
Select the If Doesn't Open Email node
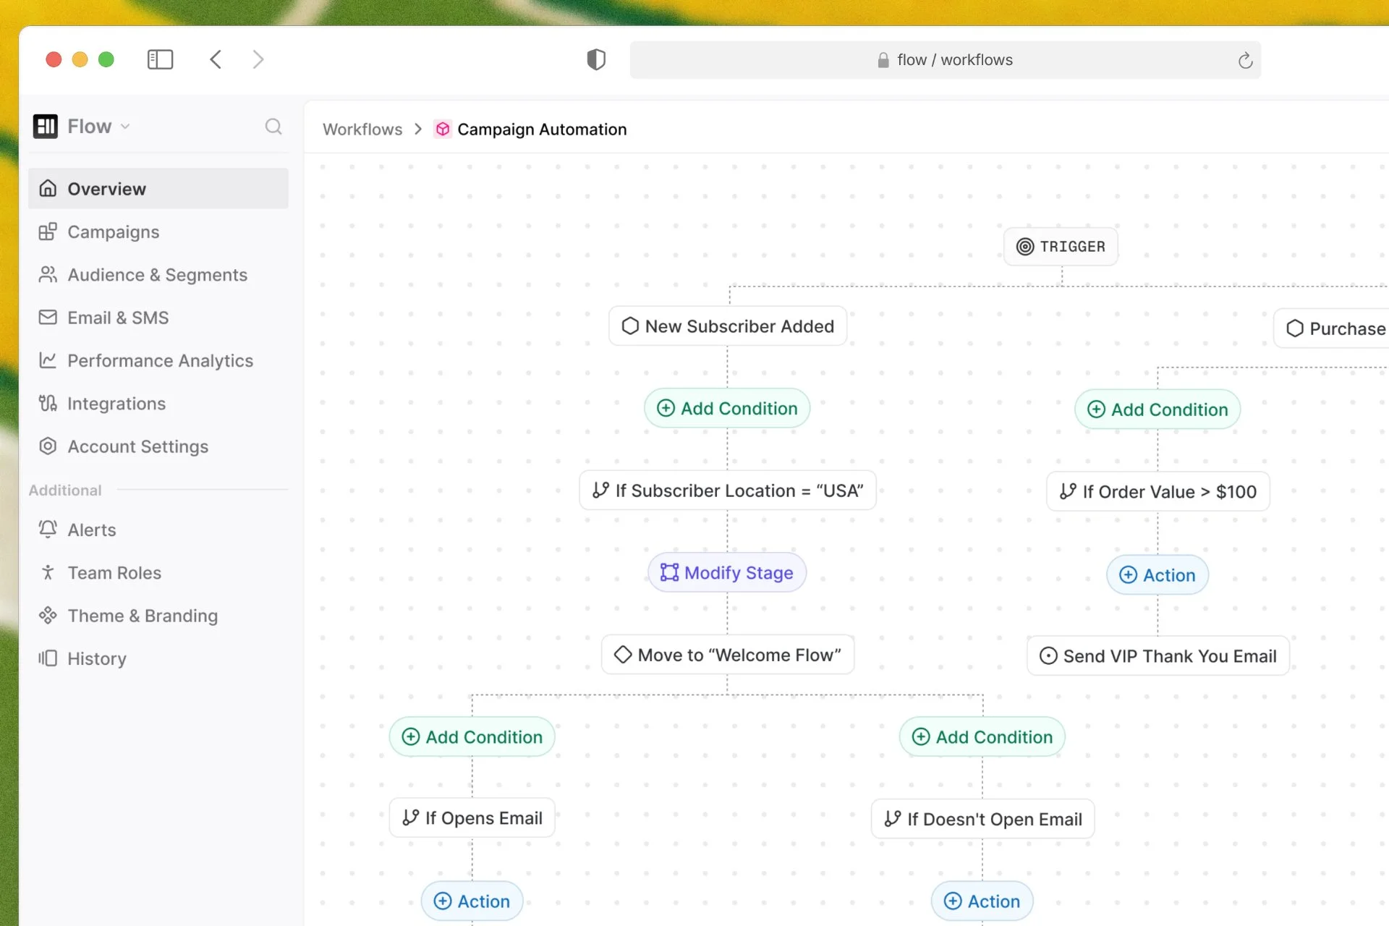click(x=983, y=819)
